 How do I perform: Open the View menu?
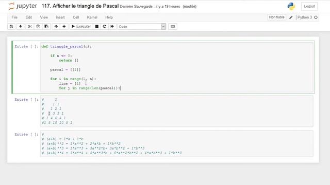[x=44, y=17]
